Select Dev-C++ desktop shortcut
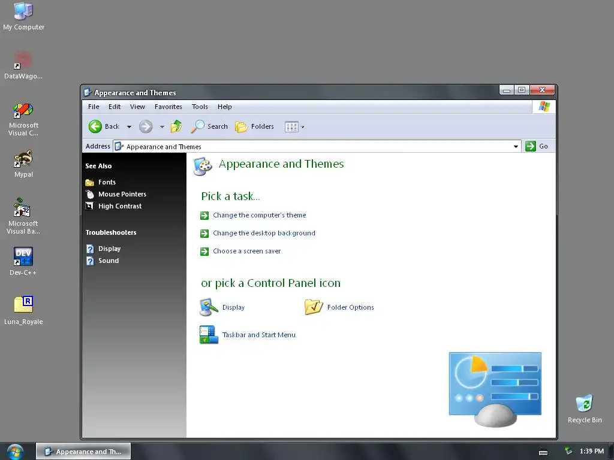614x460 pixels. pos(23,261)
